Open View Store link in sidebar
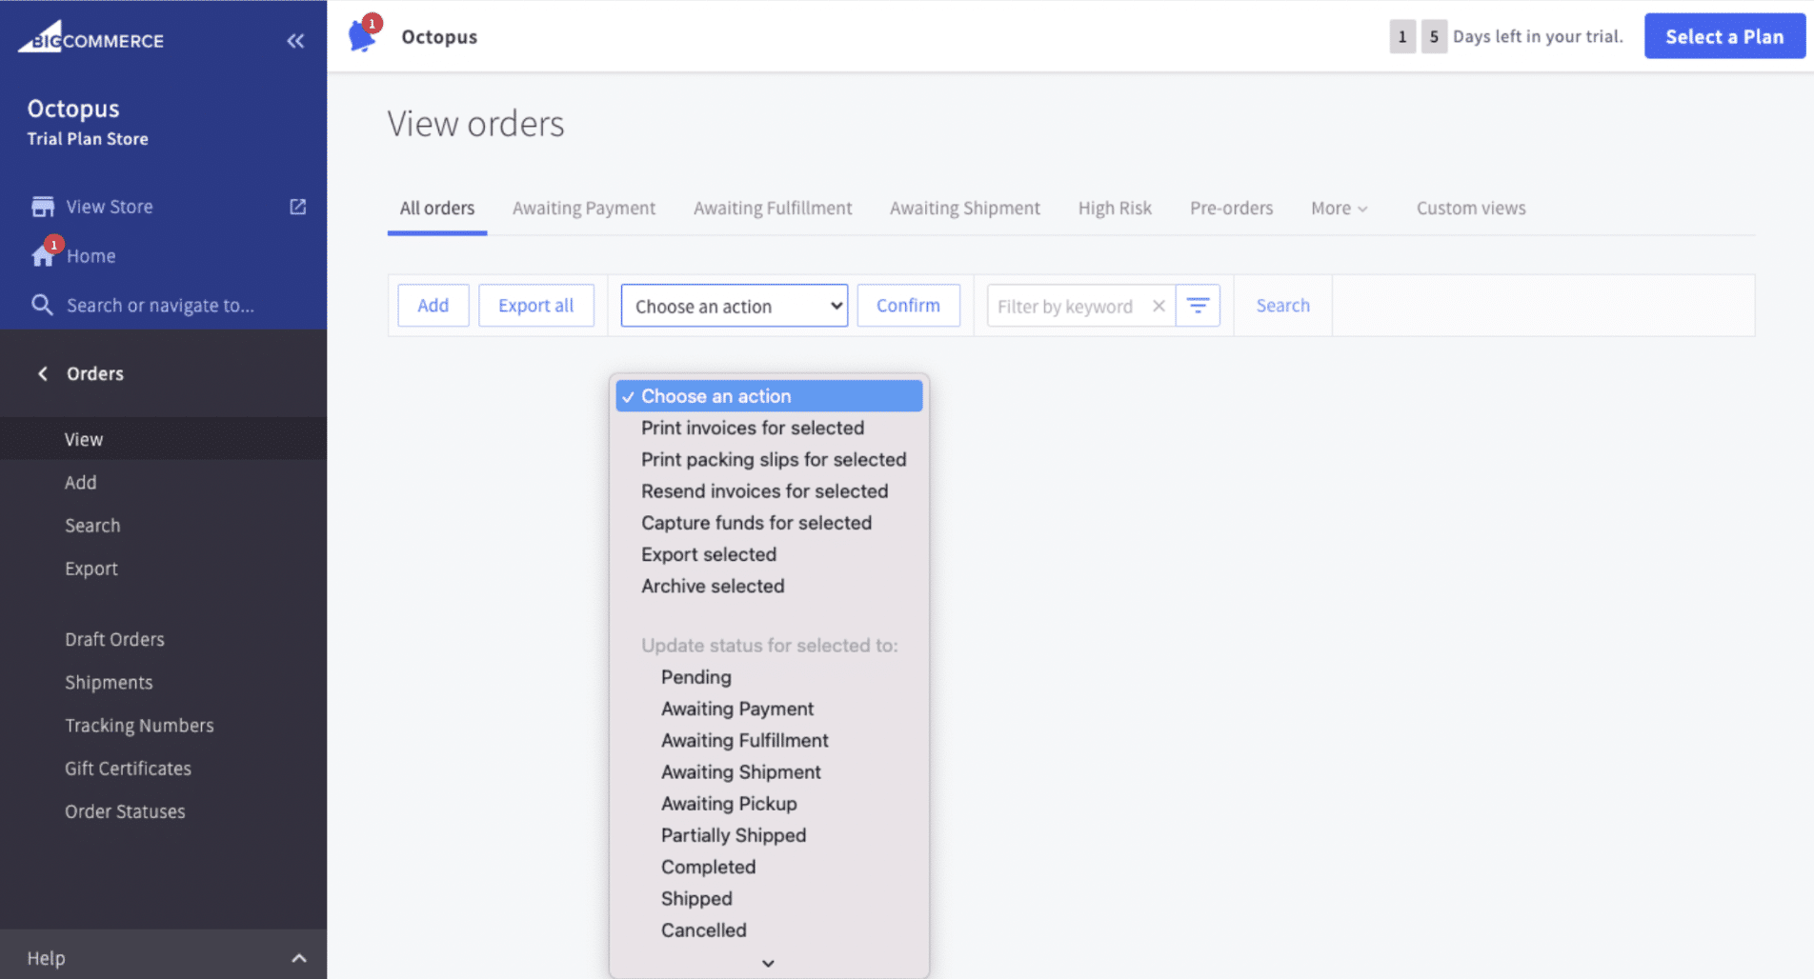 pos(110,207)
